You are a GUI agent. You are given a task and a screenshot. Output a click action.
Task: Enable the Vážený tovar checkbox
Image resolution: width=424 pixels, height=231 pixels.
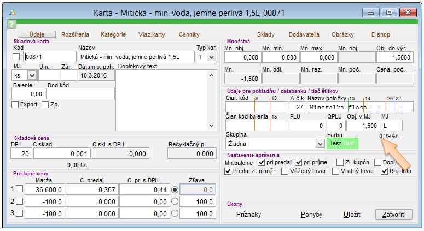pyautogui.click(x=284, y=171)
